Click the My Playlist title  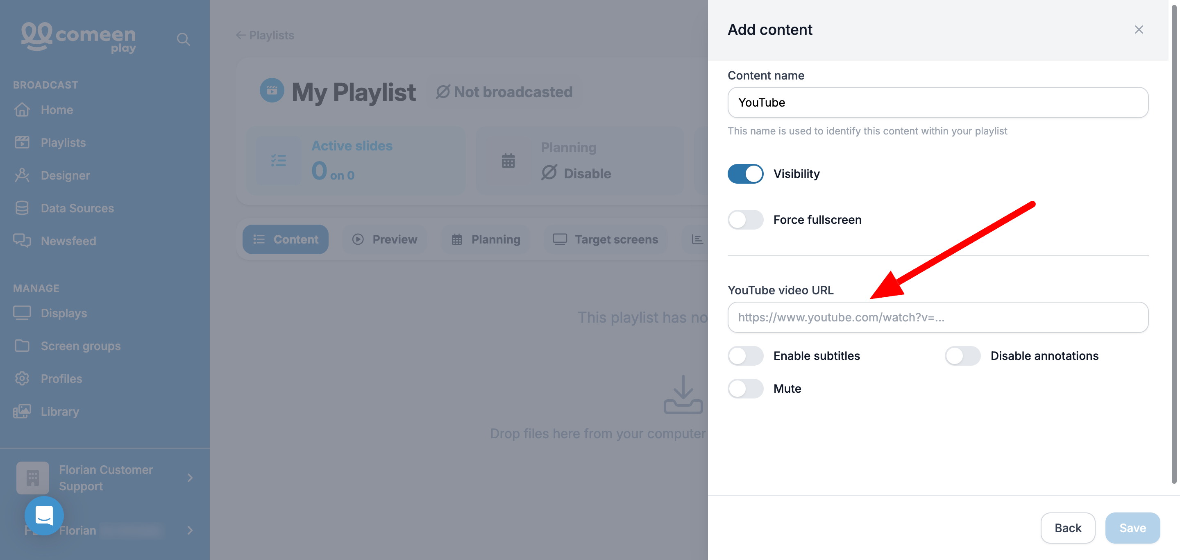click(354, 92)
